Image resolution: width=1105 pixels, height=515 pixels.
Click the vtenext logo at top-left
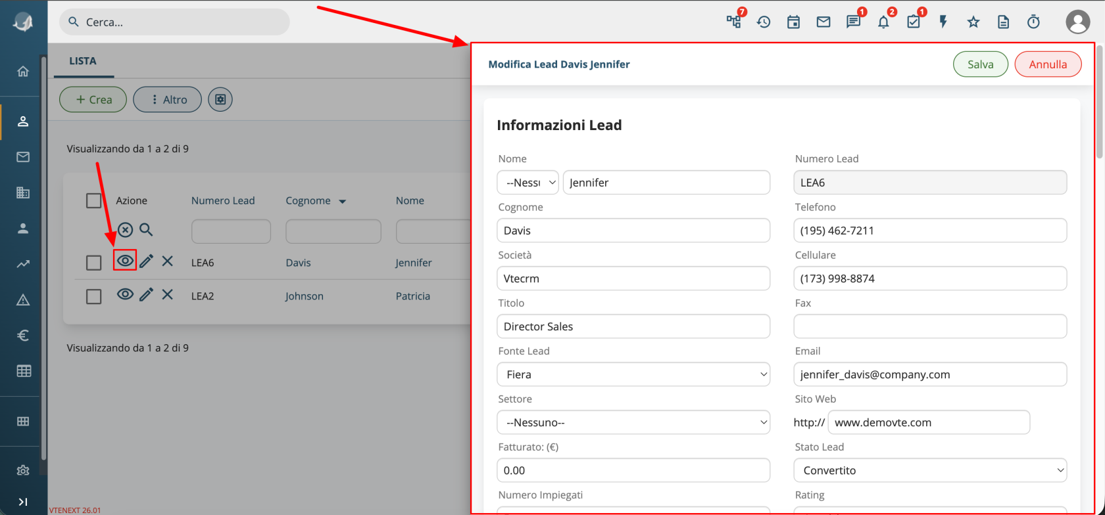[x=23, y=22]
